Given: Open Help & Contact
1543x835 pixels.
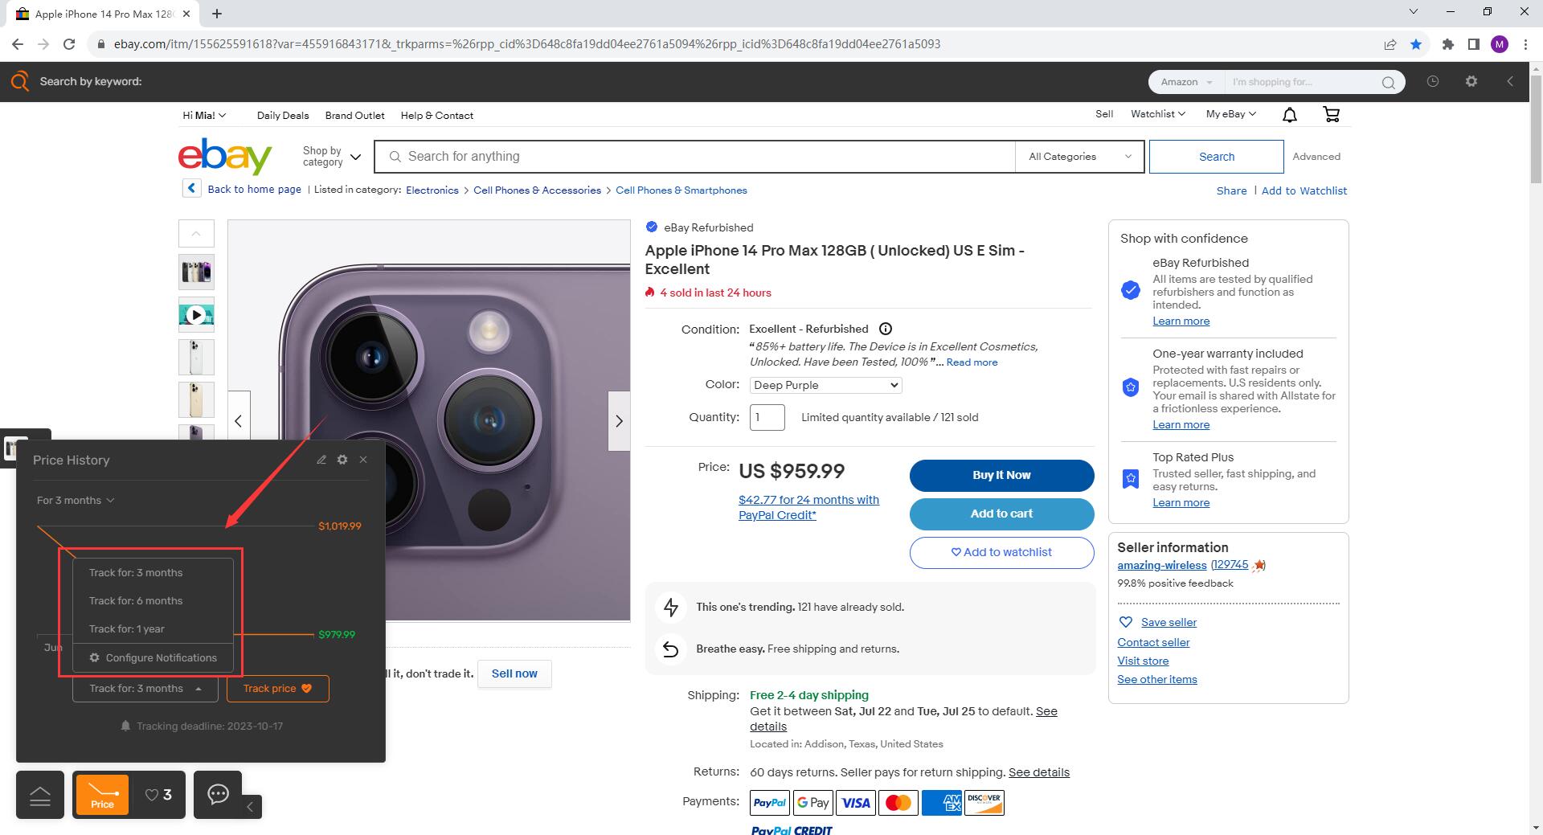Looking at the screenshot, I should click(436, 116).
